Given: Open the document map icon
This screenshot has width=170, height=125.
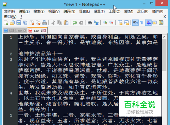Looking at the screenshot, I should tap(161, 23).
